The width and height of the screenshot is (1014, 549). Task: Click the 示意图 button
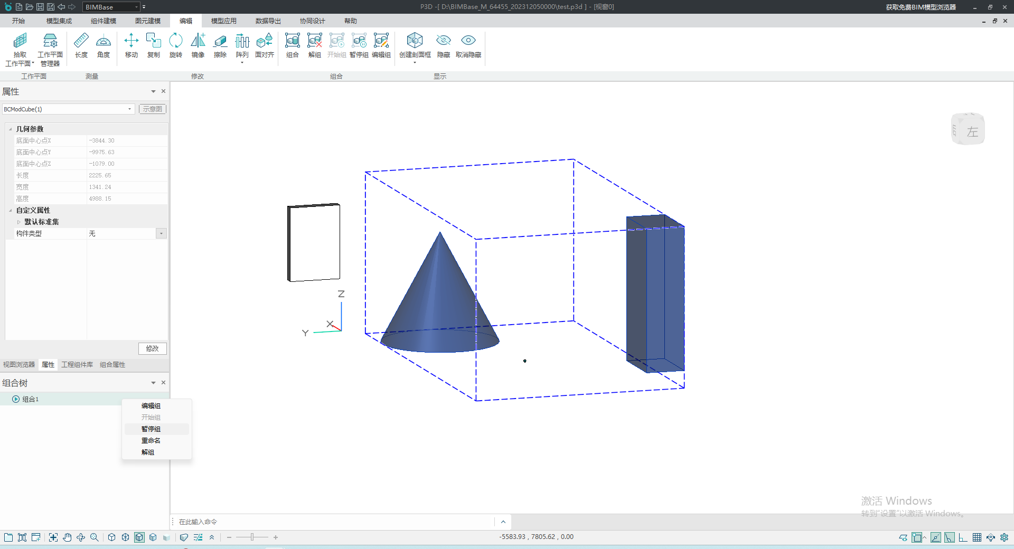(153, 109)
